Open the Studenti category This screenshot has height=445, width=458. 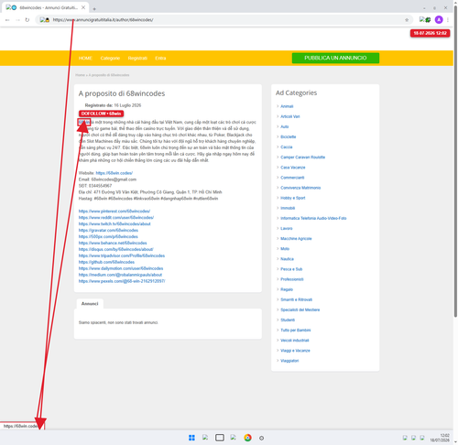pyautogui.click(x=288, y=320)
